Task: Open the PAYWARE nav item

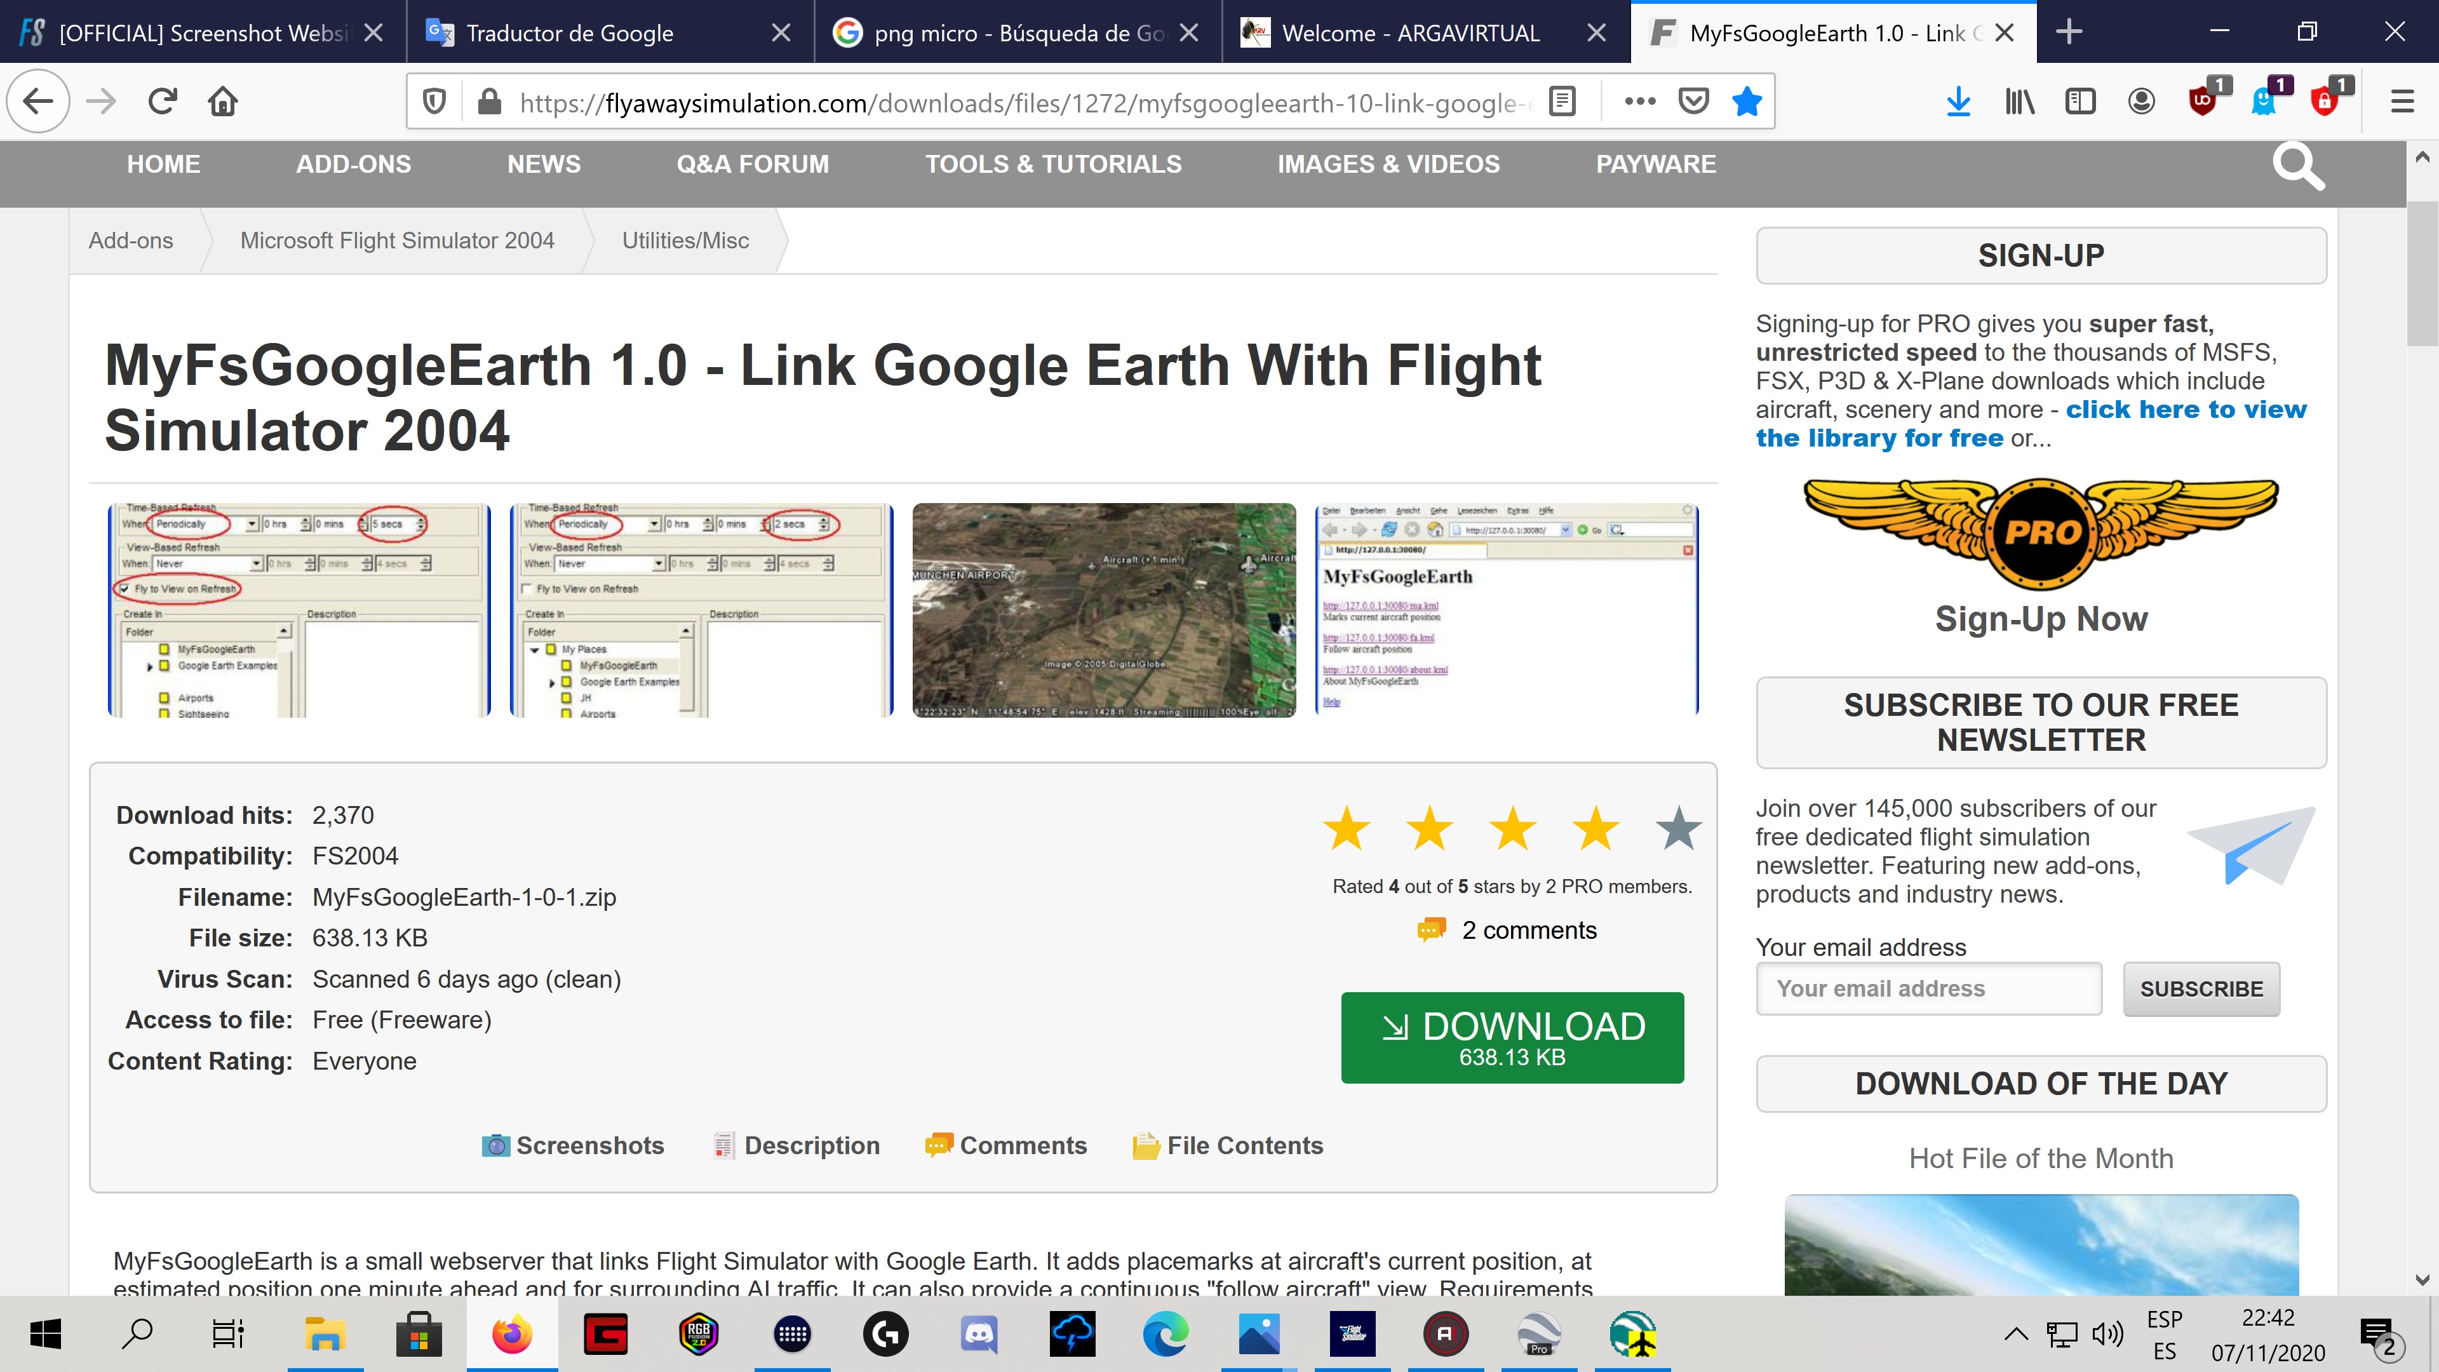Action: tap(1655, 164)
